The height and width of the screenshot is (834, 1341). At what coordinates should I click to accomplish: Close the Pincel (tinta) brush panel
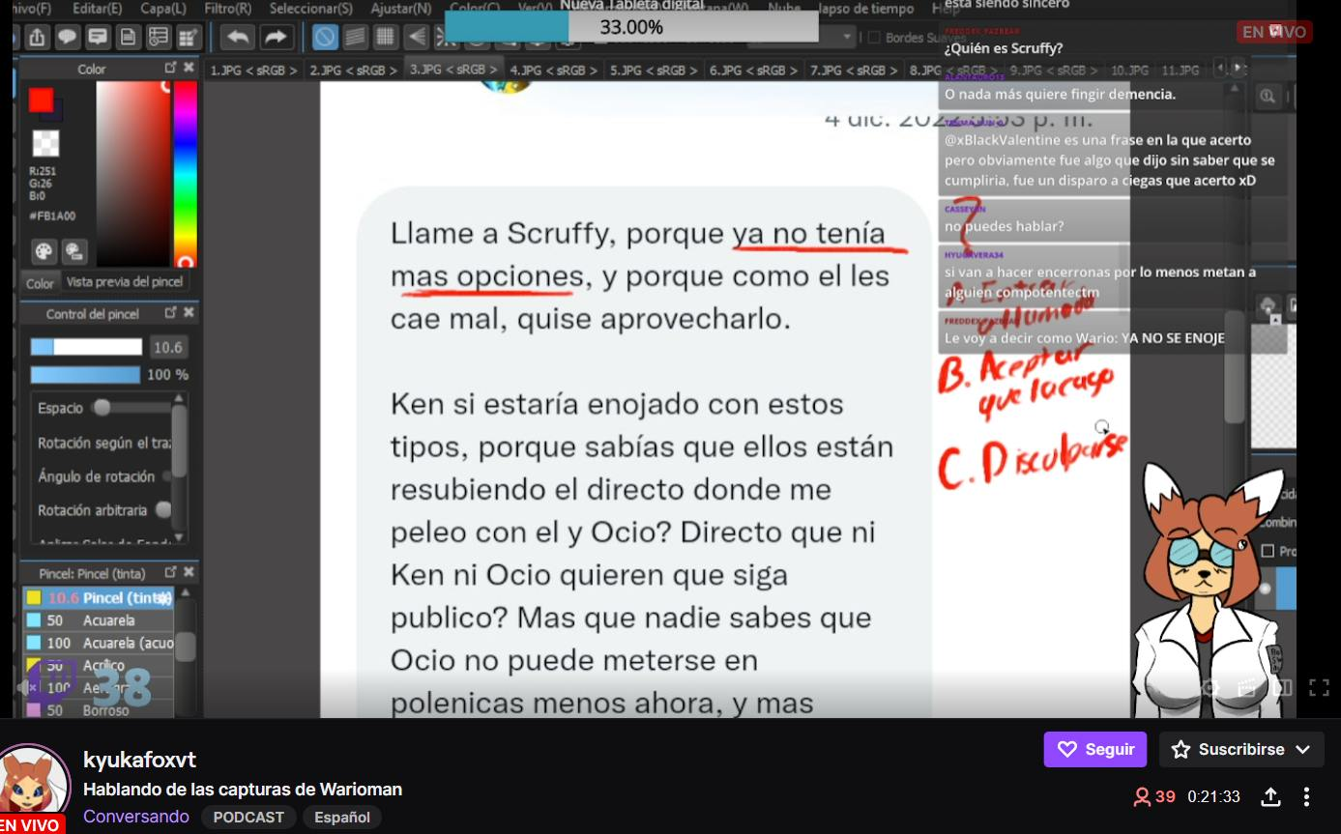(189, 572)
